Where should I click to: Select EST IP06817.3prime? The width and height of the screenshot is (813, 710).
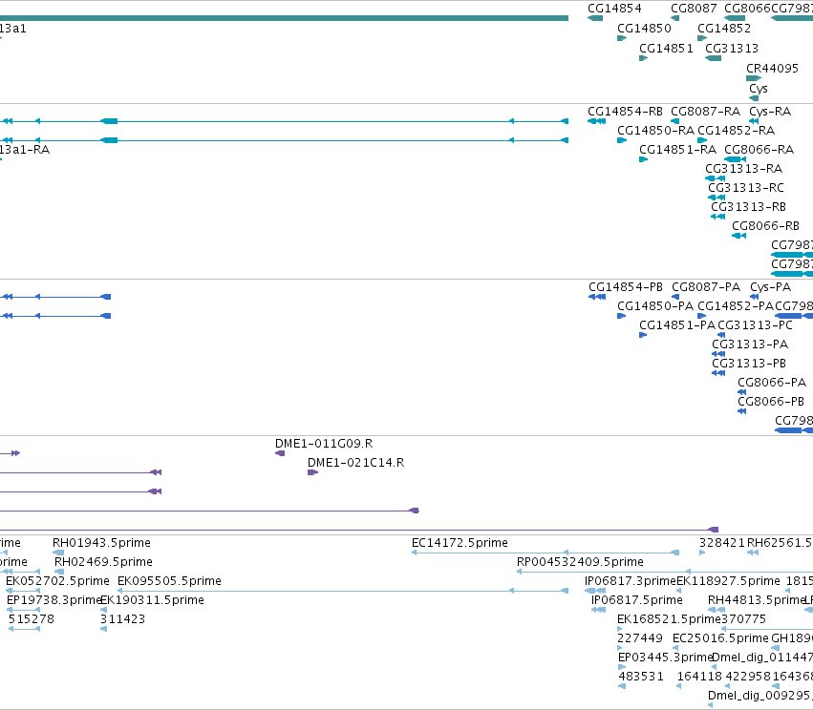click(630, 581)
